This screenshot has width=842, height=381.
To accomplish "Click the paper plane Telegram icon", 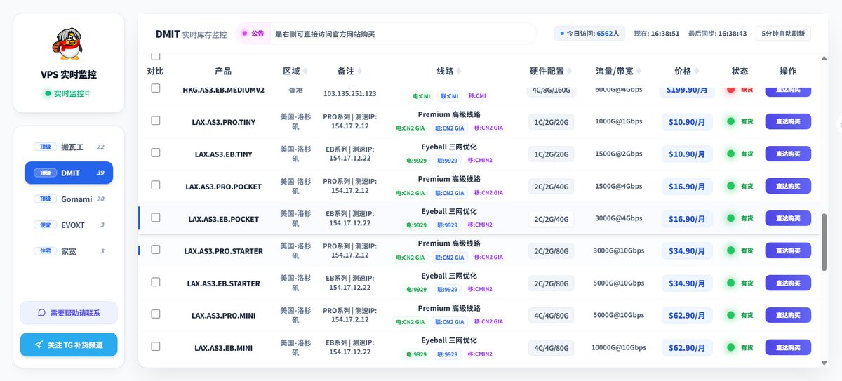I will (39, 345).
